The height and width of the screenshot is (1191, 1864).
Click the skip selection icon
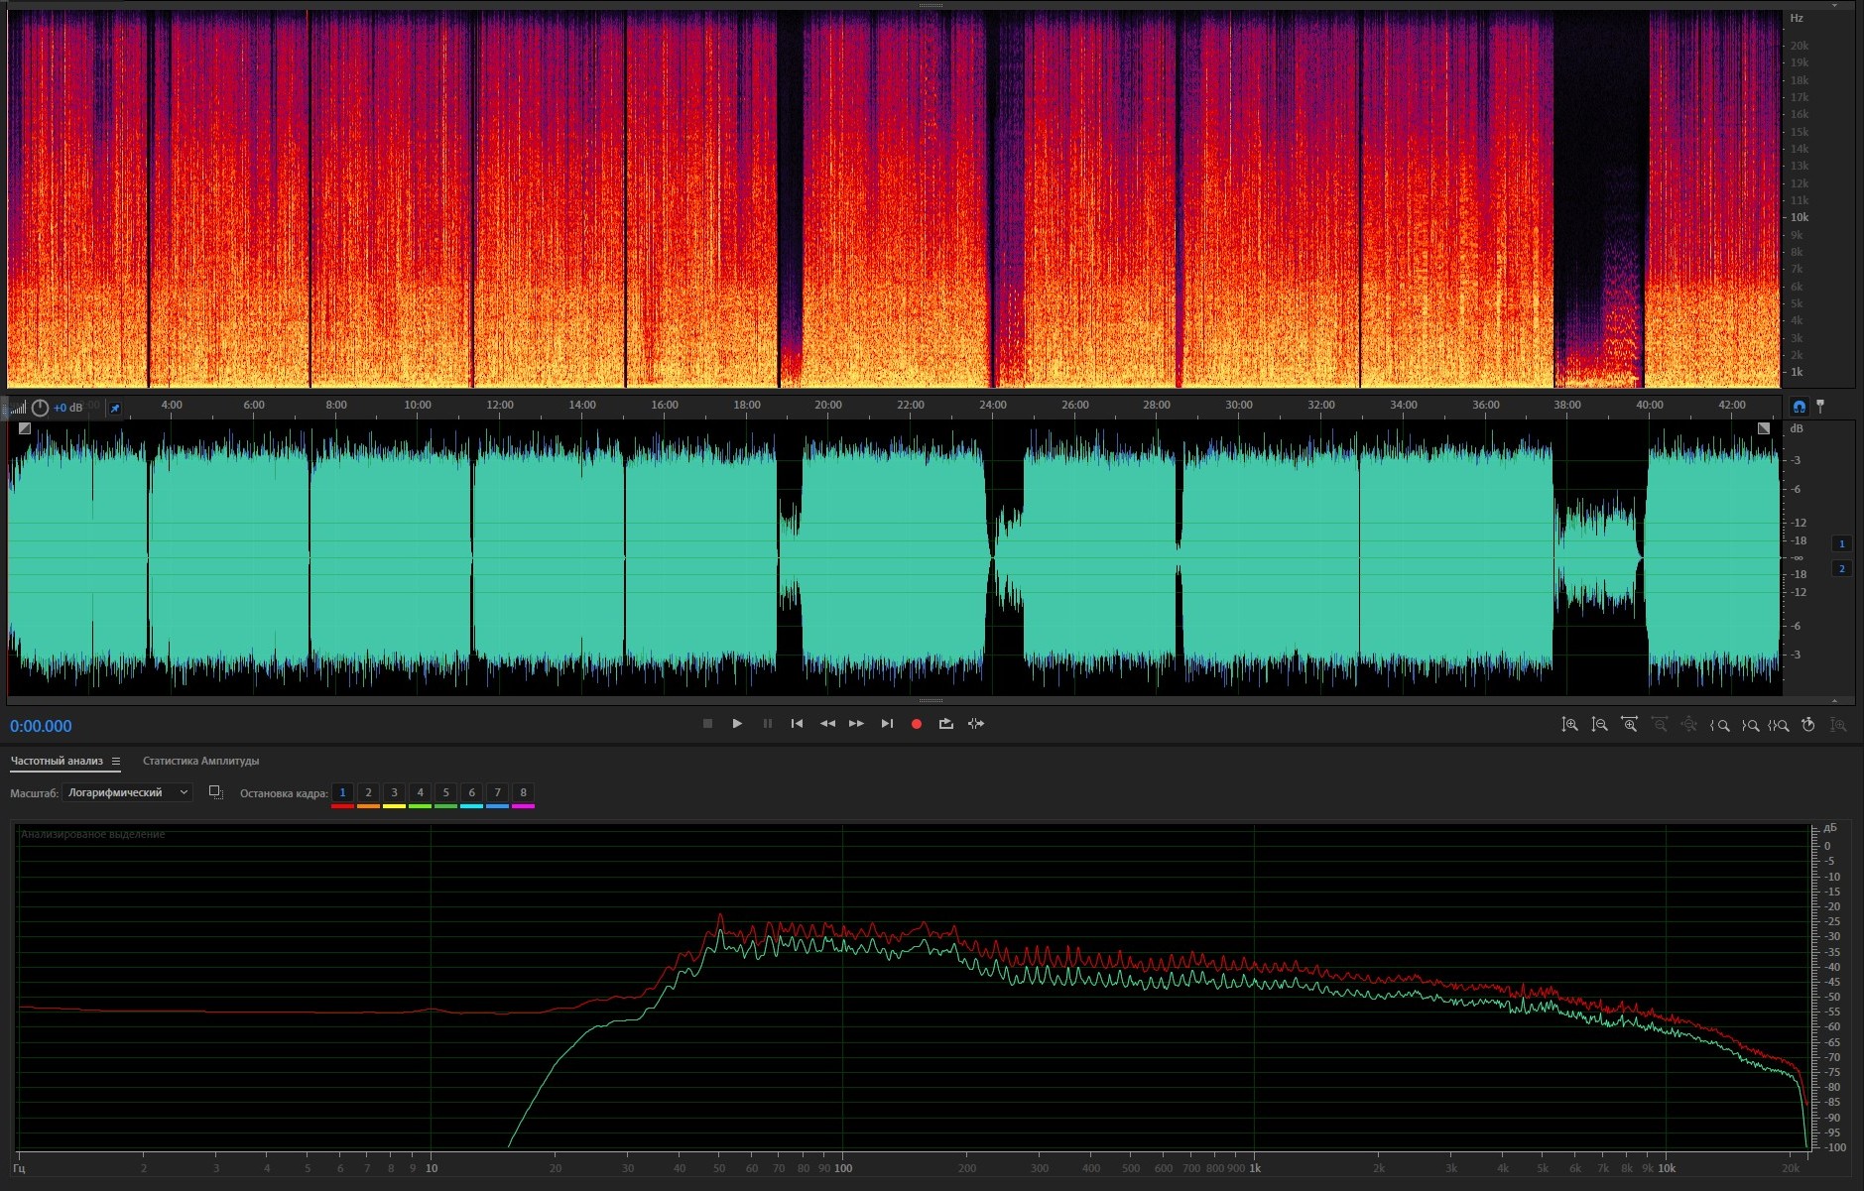[976, 724]
